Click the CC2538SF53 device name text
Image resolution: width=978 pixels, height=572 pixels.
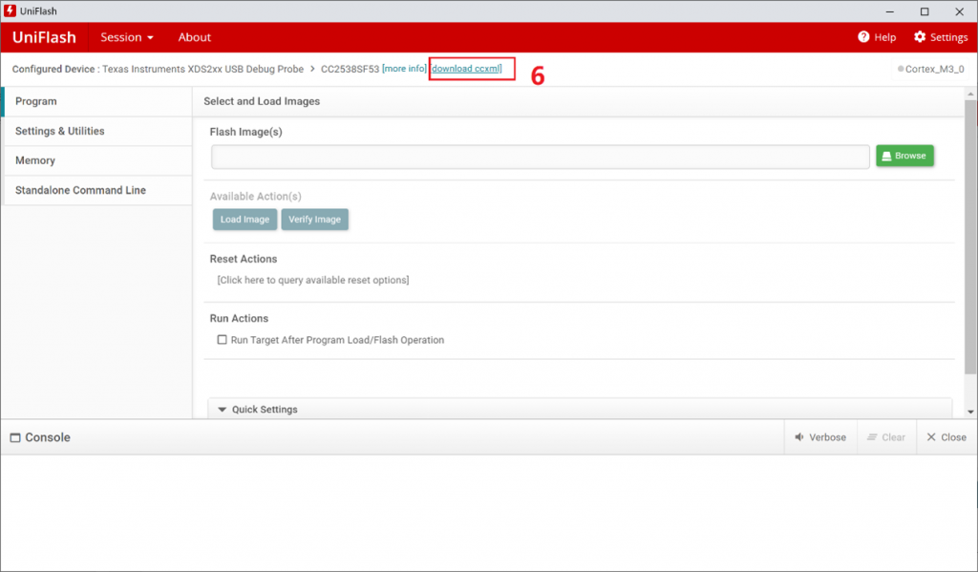pos(350,70)
